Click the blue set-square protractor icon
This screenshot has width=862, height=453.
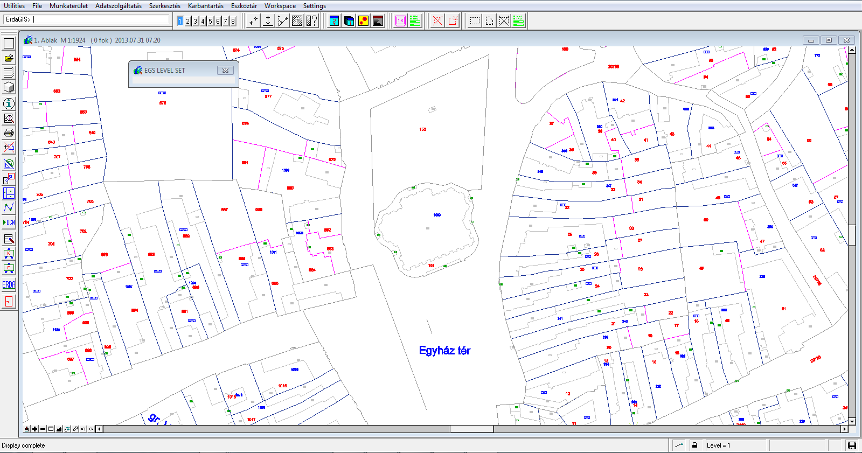9,164
